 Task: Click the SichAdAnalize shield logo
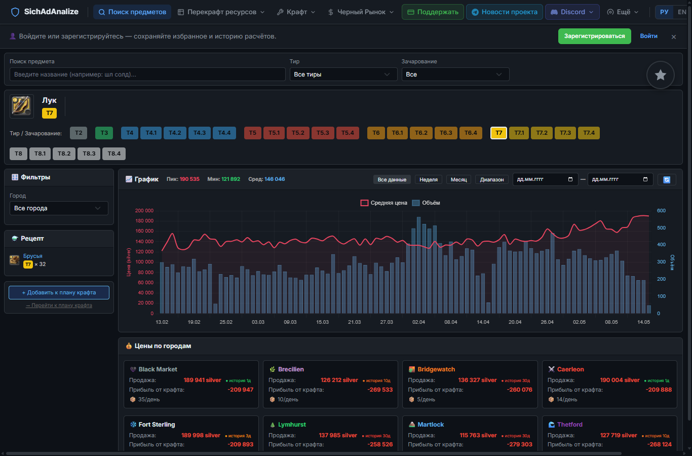tap(15, 12)
